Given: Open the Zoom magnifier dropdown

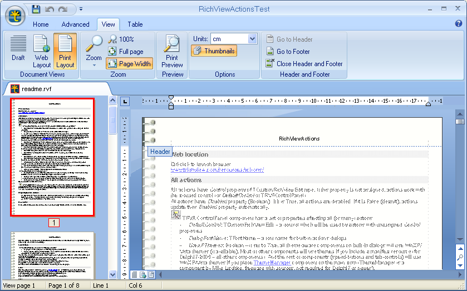Looking at the screenshot, I should 94,51.
